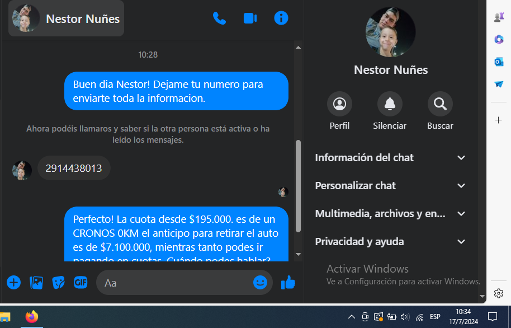Start a video call with Nestor
Image resolution: width=511 pixels, height=328 pixels.
tap(250, 18)
